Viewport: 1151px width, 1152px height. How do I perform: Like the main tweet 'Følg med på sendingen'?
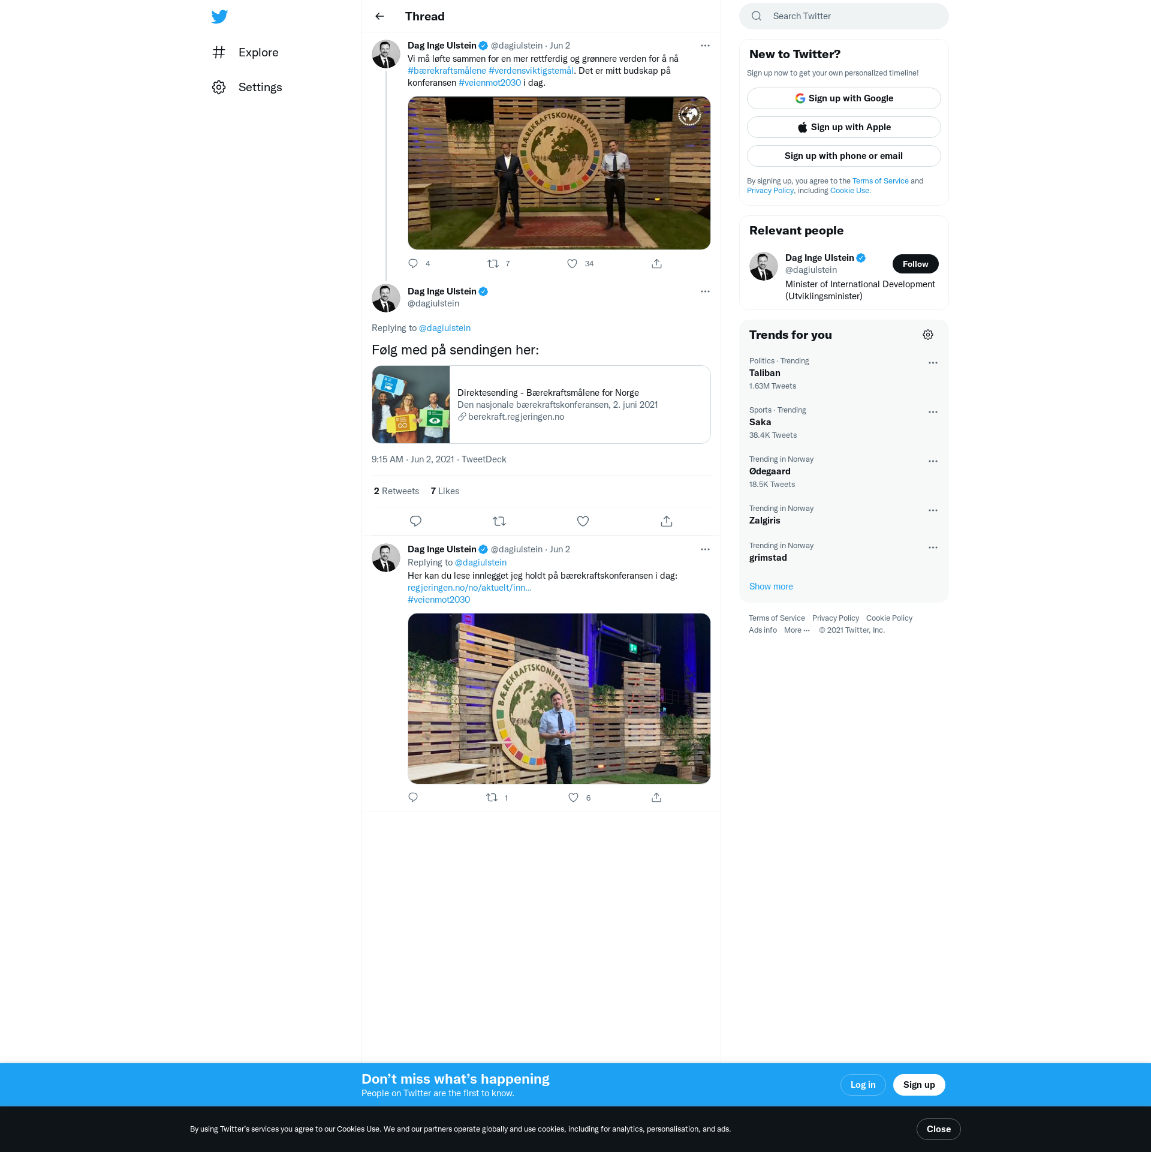coord(583,521)
